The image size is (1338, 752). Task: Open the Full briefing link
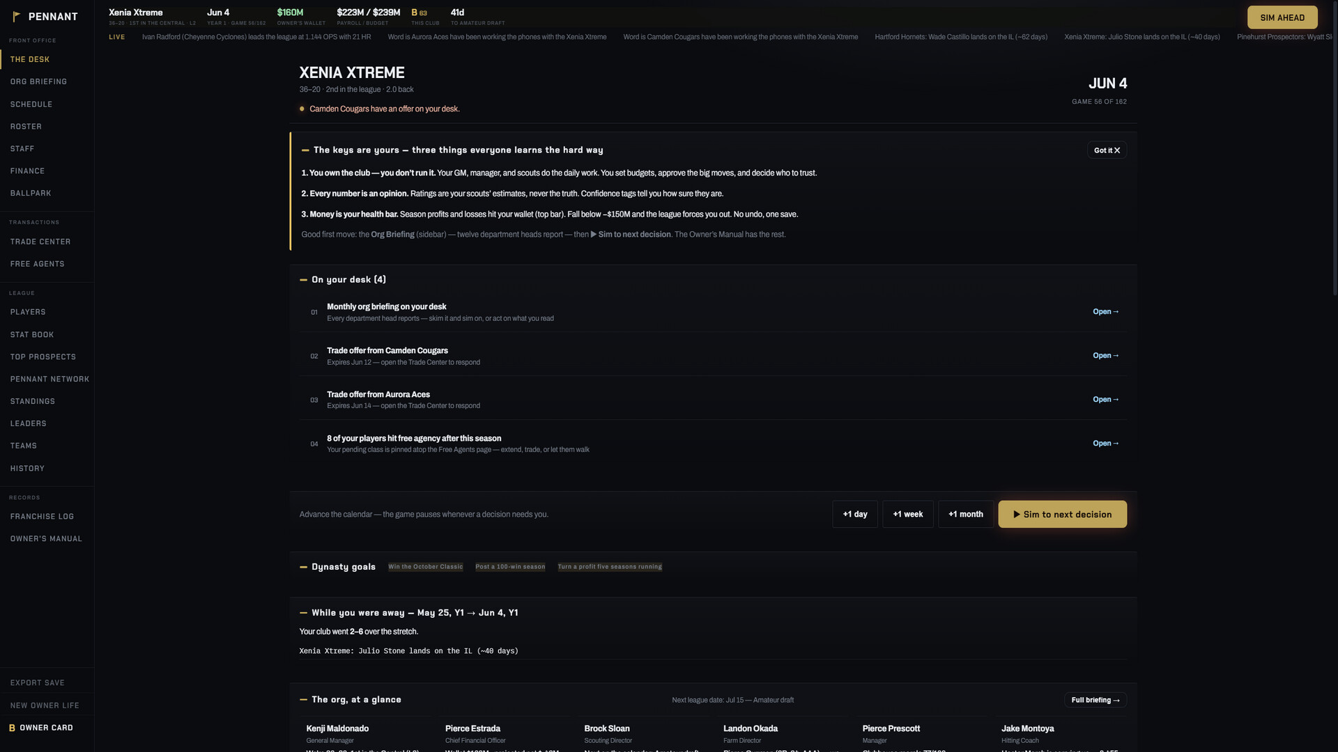click(1095, 700)
